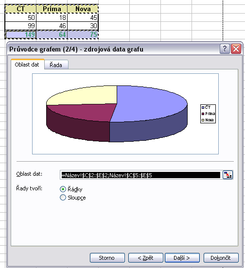Close the Průvodce grafem dialog
Viewport: 245px width, 268px height.
tap(236, 49)
